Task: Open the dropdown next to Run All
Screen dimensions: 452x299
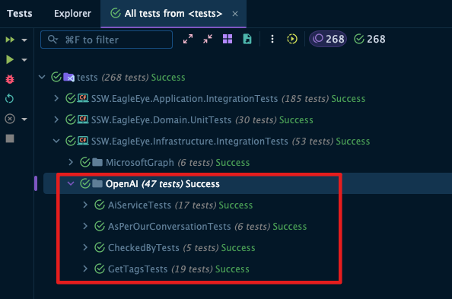Action: pos(24,40)
